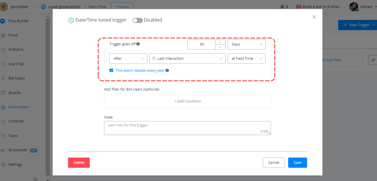Screen dimensions: 377x181
Task: Go to Bot Users in sidebar
Action: tap(17, 78)
